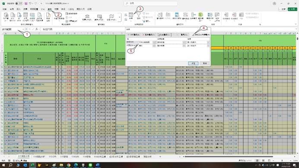Image resolution: width=299 pixels, height=168 pixels.
Task: Click the Add Level button in Sort dialog
Action: click(134, 35)
